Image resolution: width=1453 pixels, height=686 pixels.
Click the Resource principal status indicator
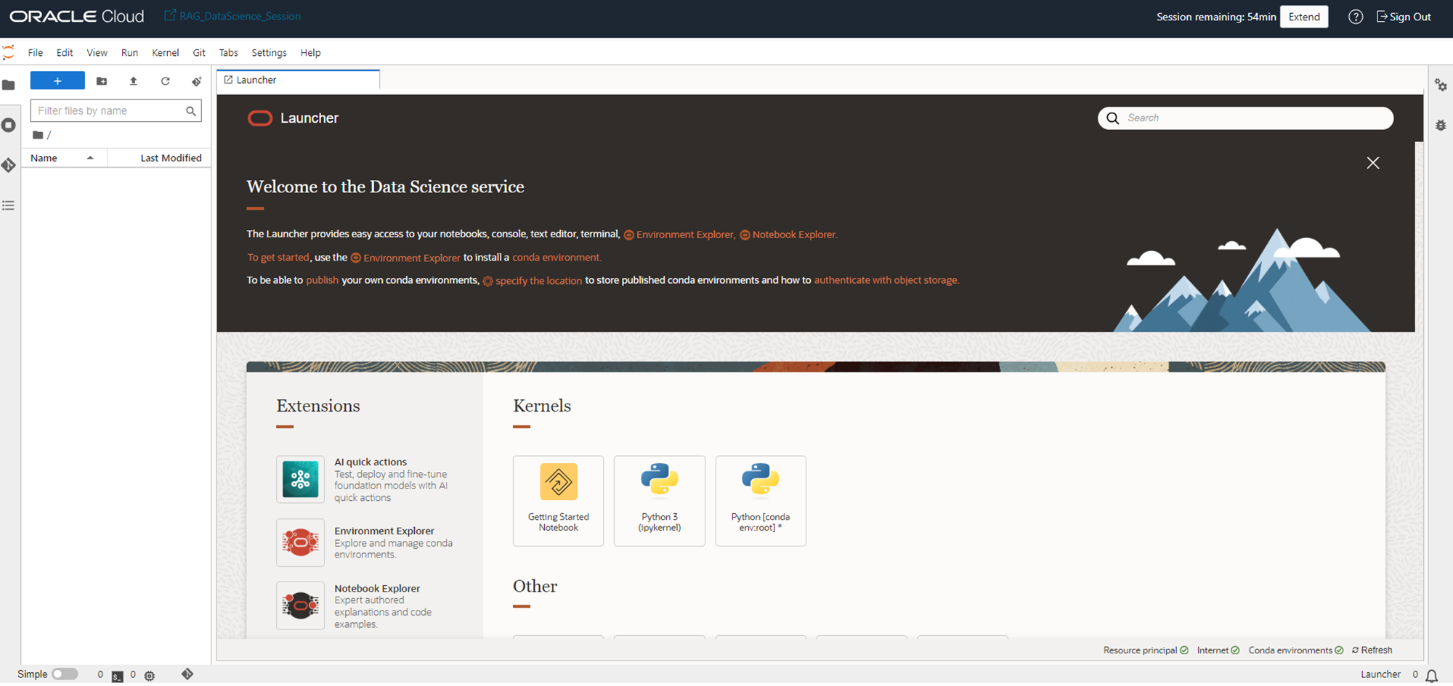1146,650
